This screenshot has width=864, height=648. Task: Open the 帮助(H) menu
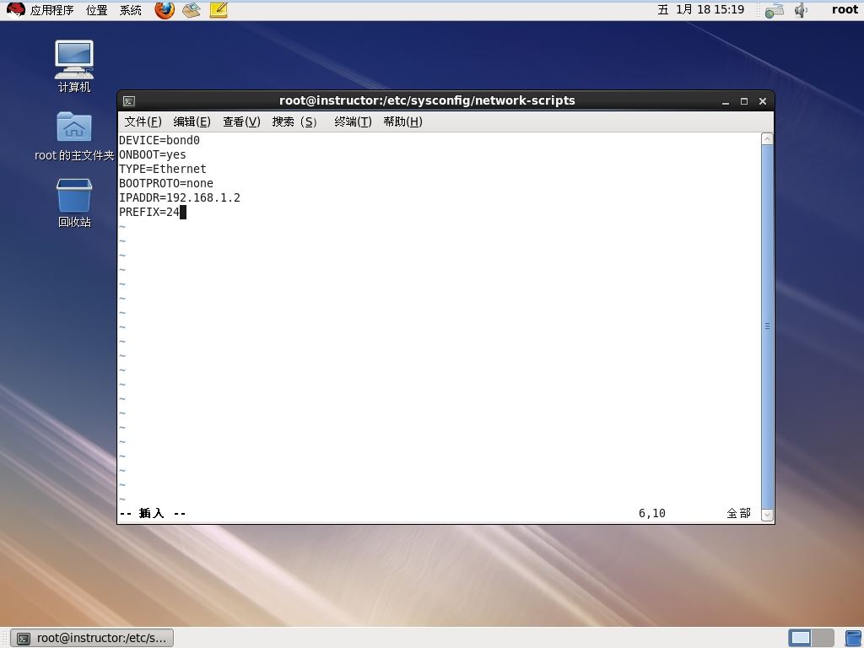point(402,121)
